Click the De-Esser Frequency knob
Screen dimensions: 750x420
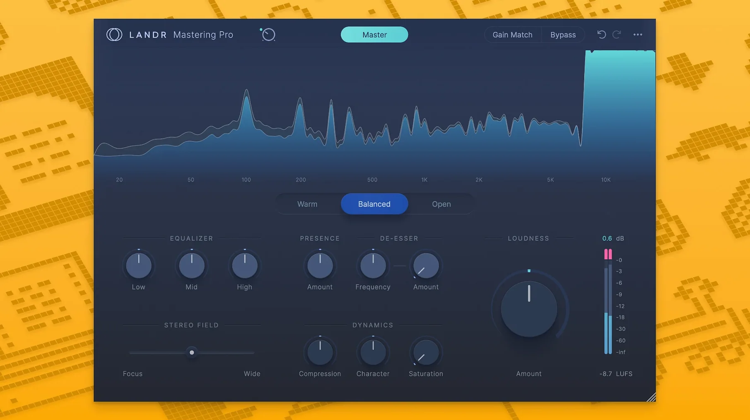(x=373, y=265)
